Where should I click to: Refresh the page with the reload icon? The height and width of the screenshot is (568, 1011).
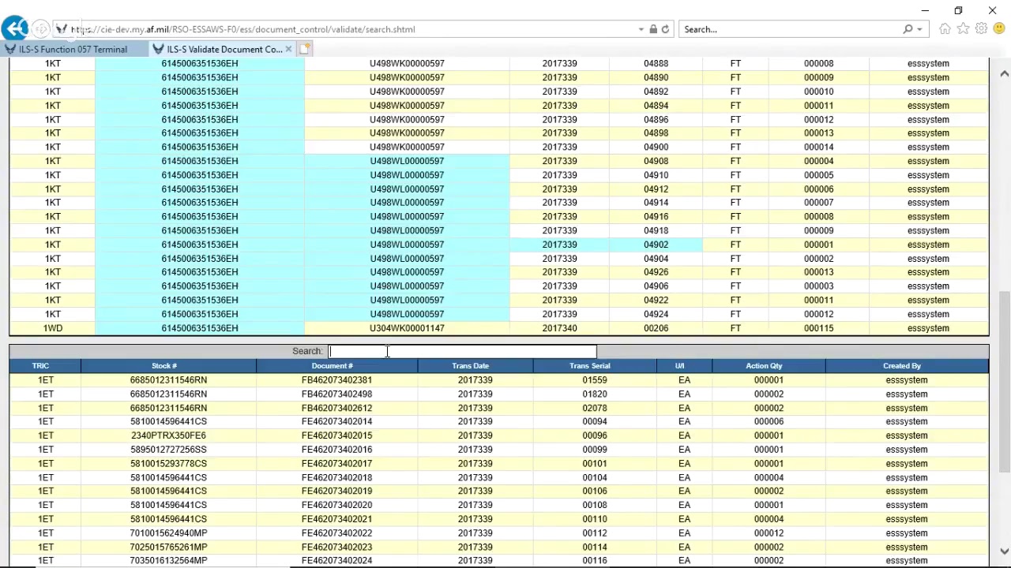[665, 29]
